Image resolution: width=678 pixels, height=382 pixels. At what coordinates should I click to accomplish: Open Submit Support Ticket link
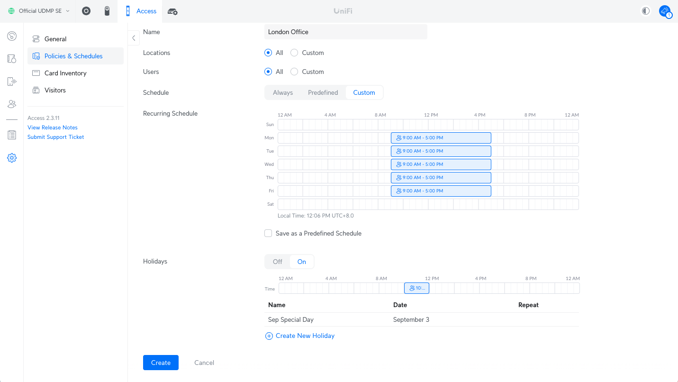56,137
